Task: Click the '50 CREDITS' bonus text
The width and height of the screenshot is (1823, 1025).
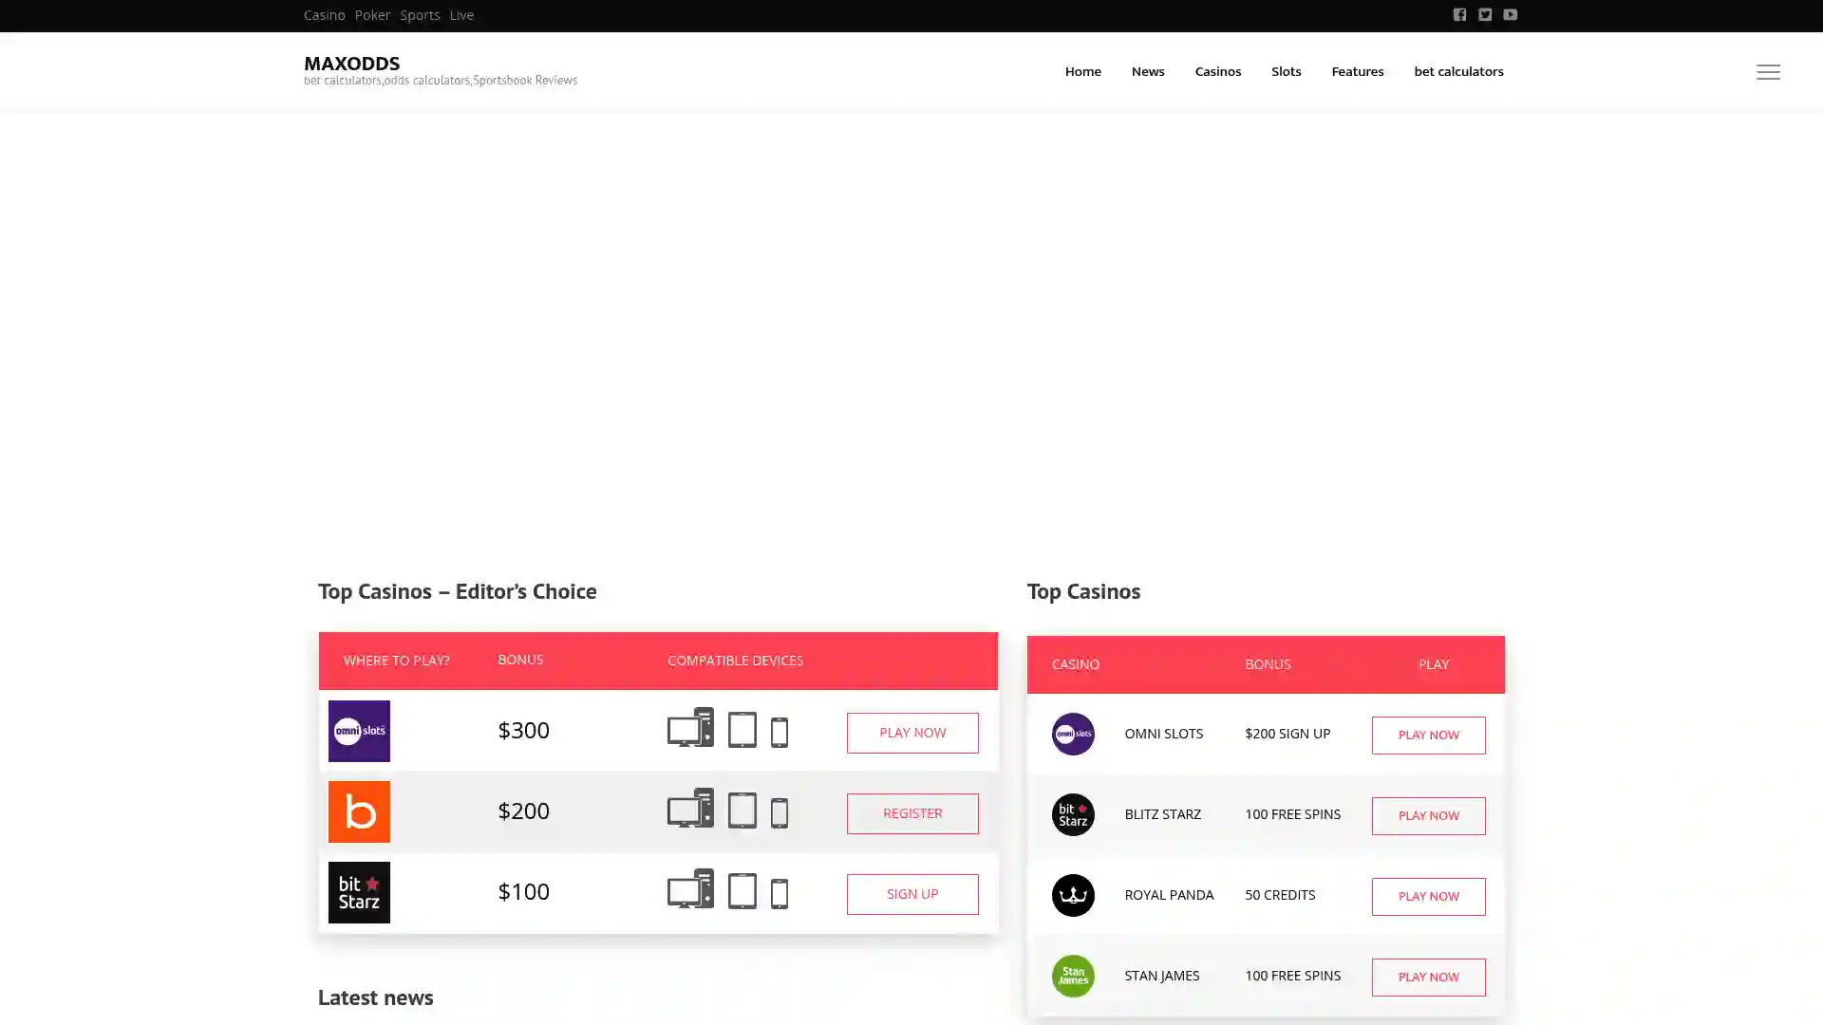Action: pyautogui.click(x=1280, y=895)
